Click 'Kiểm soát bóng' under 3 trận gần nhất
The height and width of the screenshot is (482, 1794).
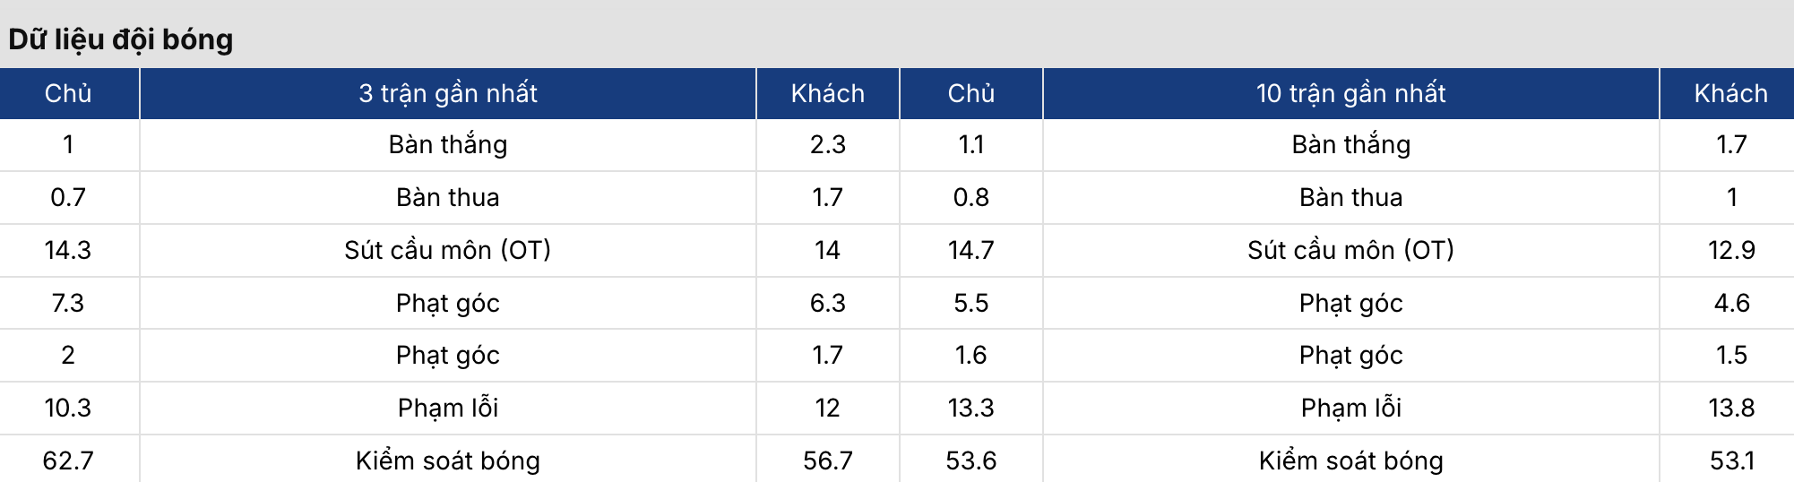point(448,460)
